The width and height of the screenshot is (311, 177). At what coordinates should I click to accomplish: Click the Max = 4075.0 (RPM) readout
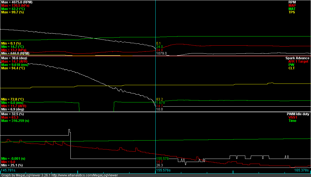click(17, 2)
